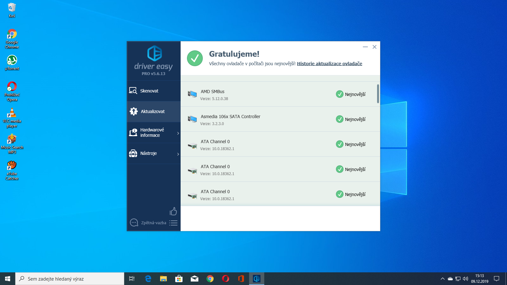Click the thumbs-up like icon
This screenshot has width=507, height=285.
tap(173, 211)
